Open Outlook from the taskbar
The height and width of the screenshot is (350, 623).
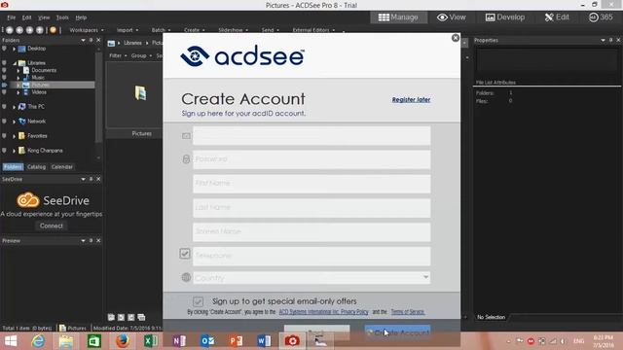tap(207, 341)
